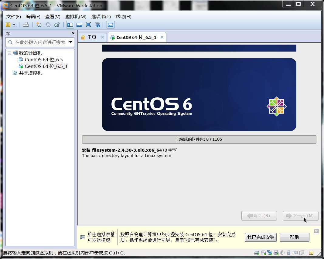Toggle the console view icon
This screenshot has width=324, height=259.
pyautogui.click(x=111, y=25)
